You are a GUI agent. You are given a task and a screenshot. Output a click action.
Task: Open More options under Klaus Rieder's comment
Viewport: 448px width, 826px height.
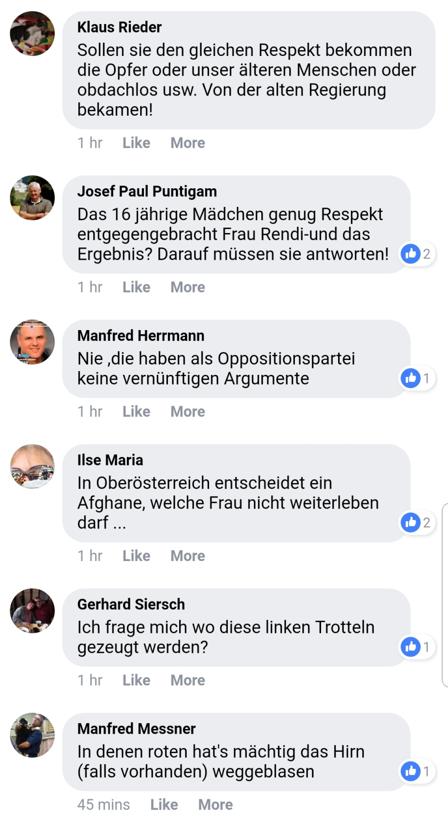point(188,143)
